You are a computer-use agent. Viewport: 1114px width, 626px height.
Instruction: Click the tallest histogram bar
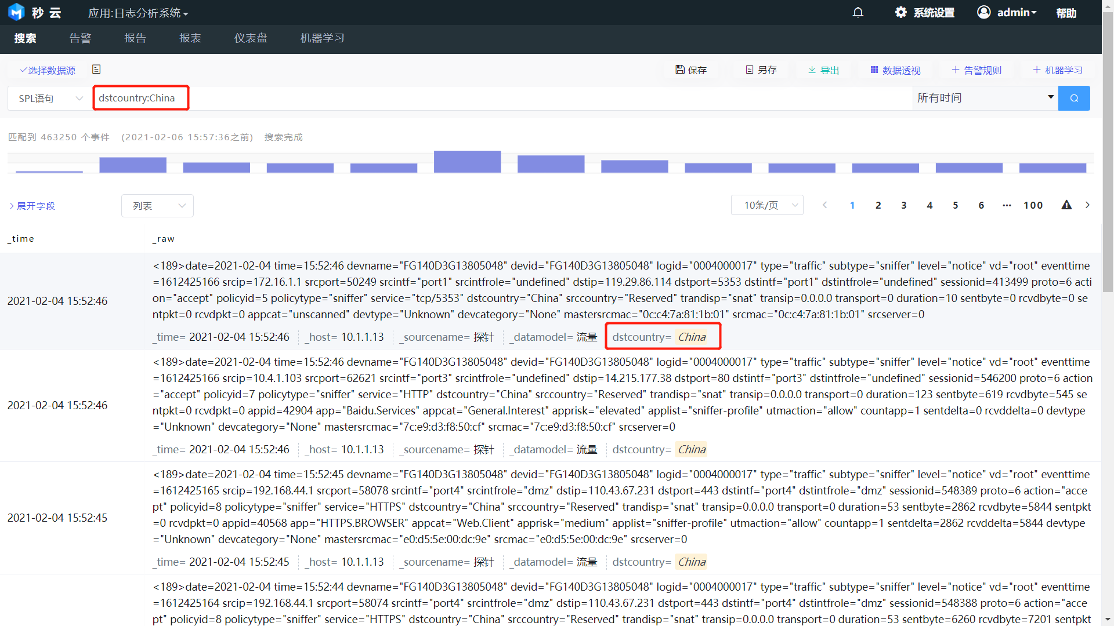pos(467,162)
